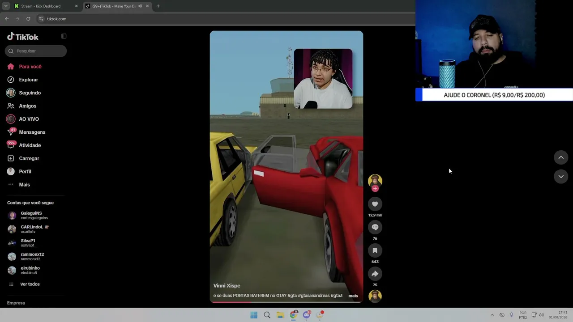This screenshot has height=322, width=573.
Task: Open Windows taskbar search
Action: pyautogui.click(x=267, y=315)
